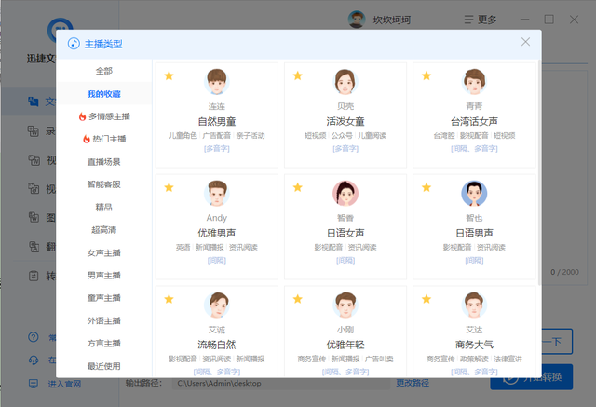Select the 贝壳 avatar icon
Screen dimensions: 596x407
tap(345, 82)
